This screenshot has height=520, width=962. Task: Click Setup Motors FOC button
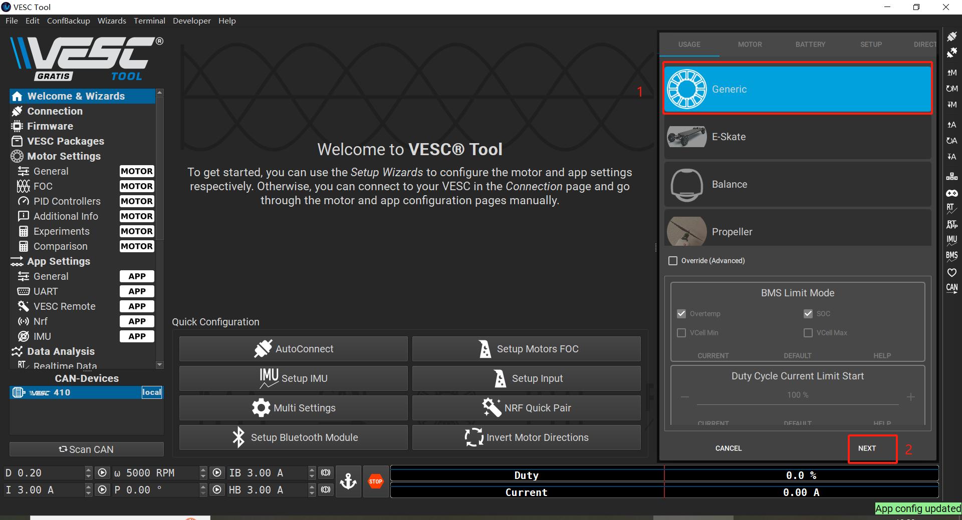(x=526, y=349)
